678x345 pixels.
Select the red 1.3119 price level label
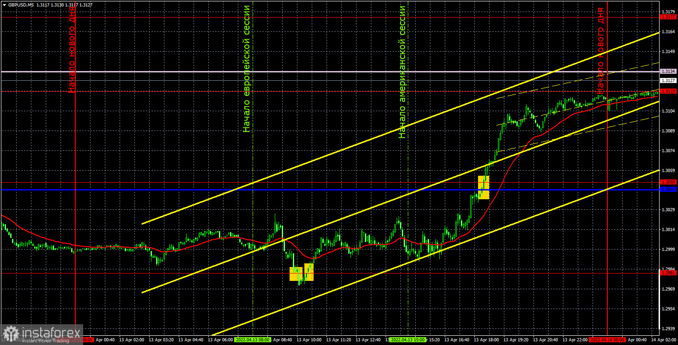668,91
